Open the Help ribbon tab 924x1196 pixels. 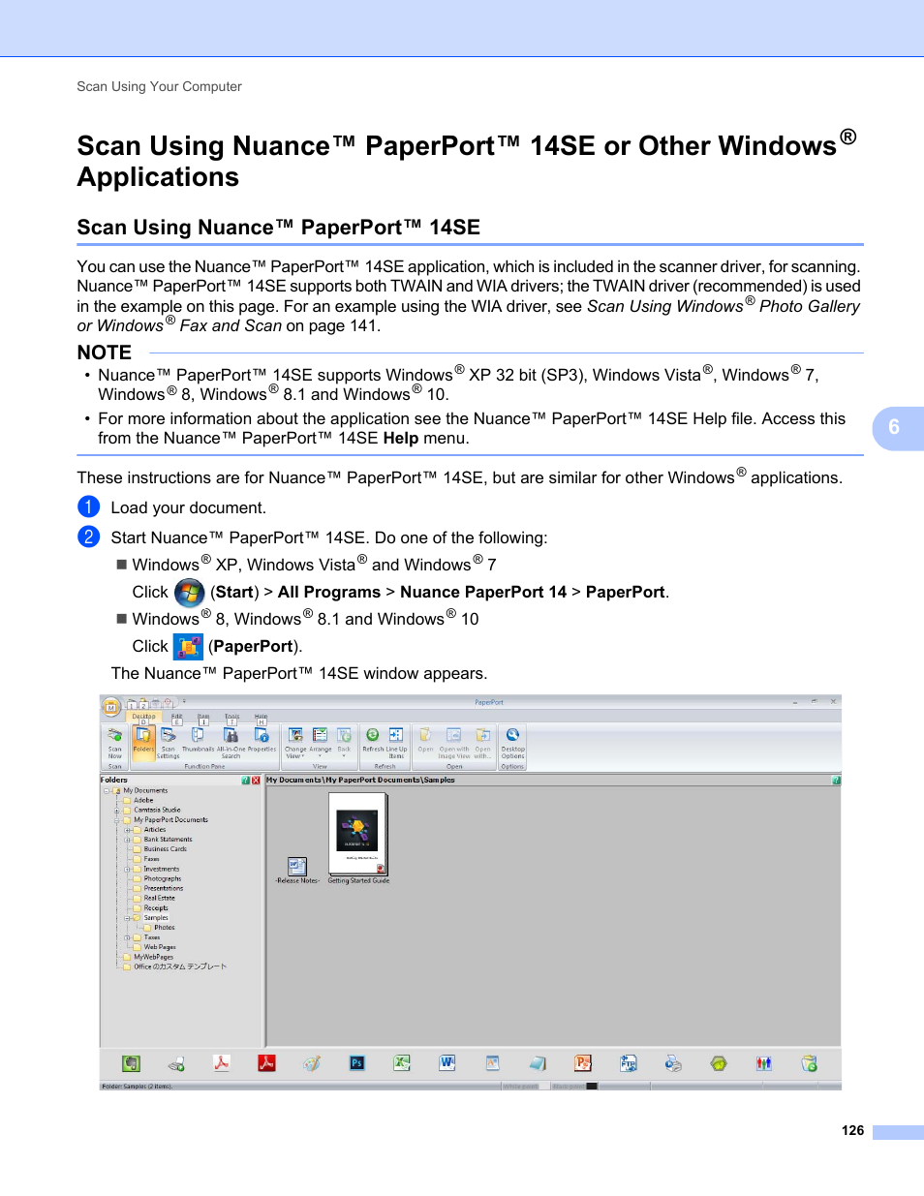click(261, 716)
